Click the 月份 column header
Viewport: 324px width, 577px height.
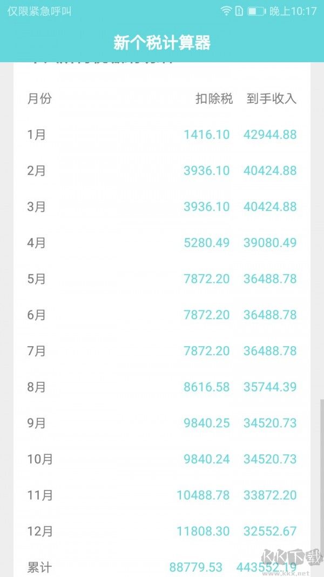point(39,99)
